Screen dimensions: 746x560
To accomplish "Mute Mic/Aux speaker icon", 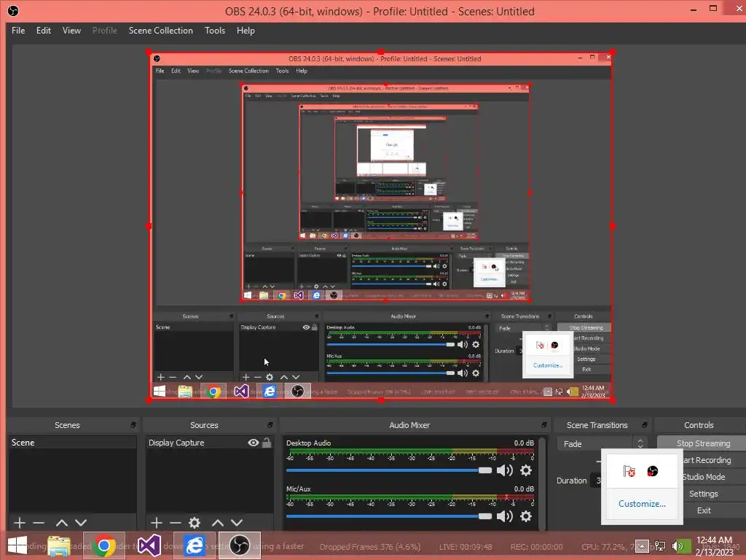I will (505, 516).
